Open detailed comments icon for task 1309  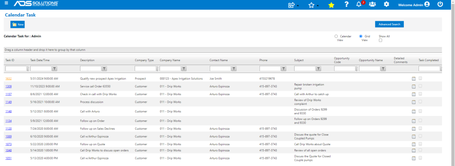414,86
